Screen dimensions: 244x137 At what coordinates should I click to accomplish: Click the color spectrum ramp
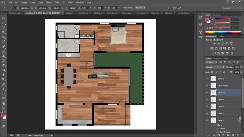223,32
